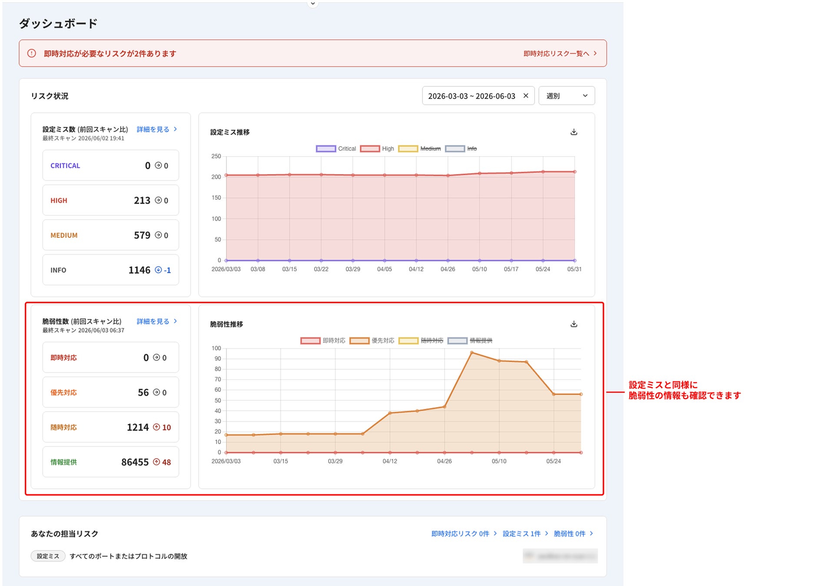
Task: Download the 設定ミス推移 chart
Action: (574, 132)
